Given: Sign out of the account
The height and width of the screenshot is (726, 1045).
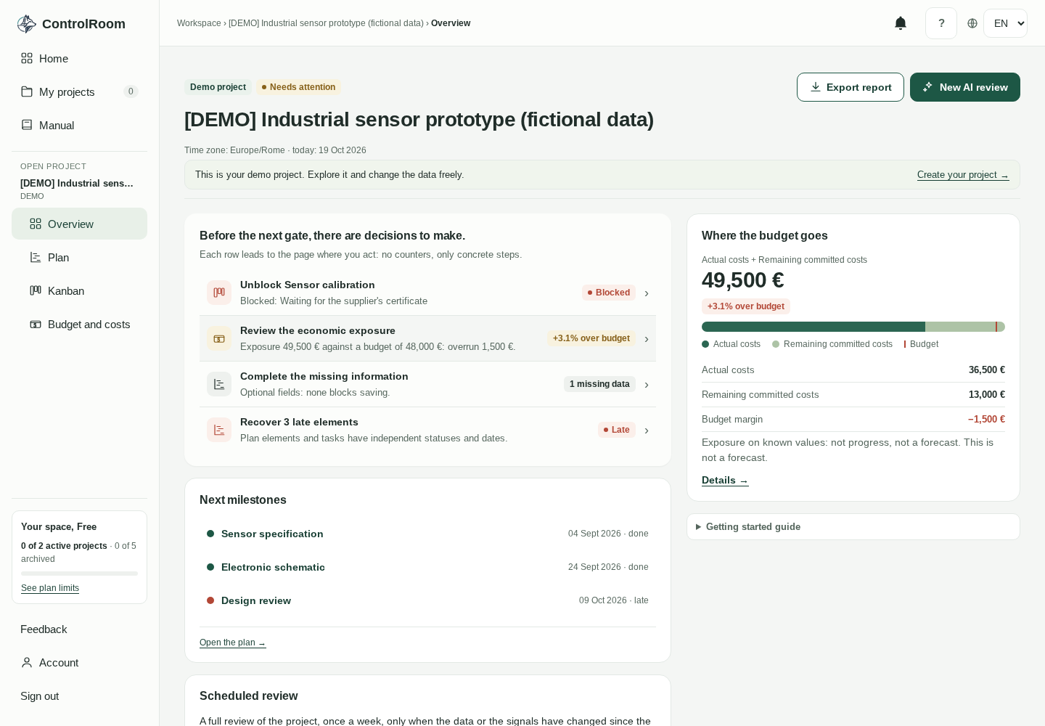Looking at the screenshot, I should pyautogui.click(x=79, y=696).
